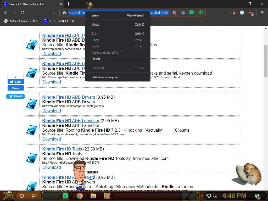This screenshot has width=268, height=201.
Task: Click the disk icon beside rapidfiledownload result
Action: click(x=32, y=73)
